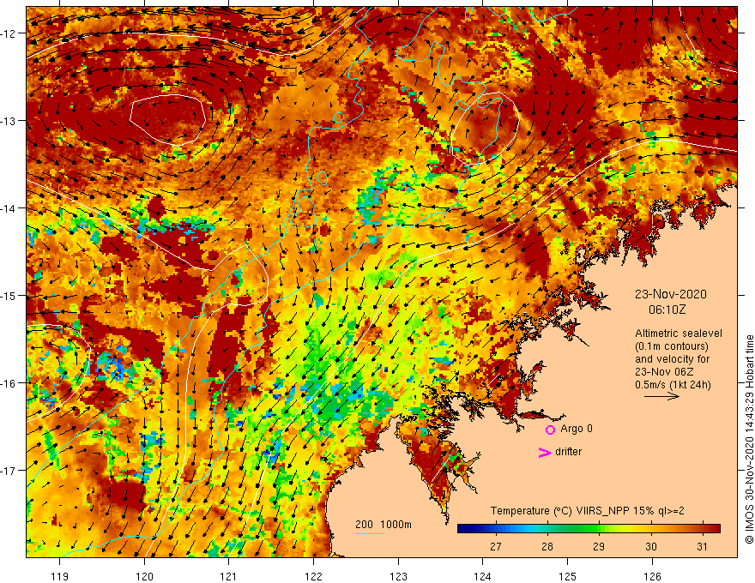Viewport: 755px width, 583px height.
Task: Click the longitude axis label 126
Action: coord(652,576)
